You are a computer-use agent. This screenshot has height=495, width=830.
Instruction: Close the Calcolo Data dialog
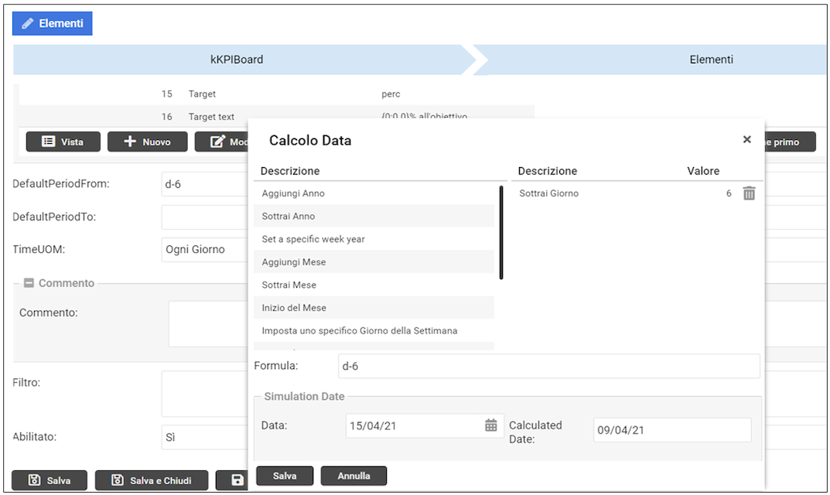(746, 140)
